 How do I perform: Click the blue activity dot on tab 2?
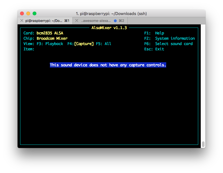coord(115,21)
